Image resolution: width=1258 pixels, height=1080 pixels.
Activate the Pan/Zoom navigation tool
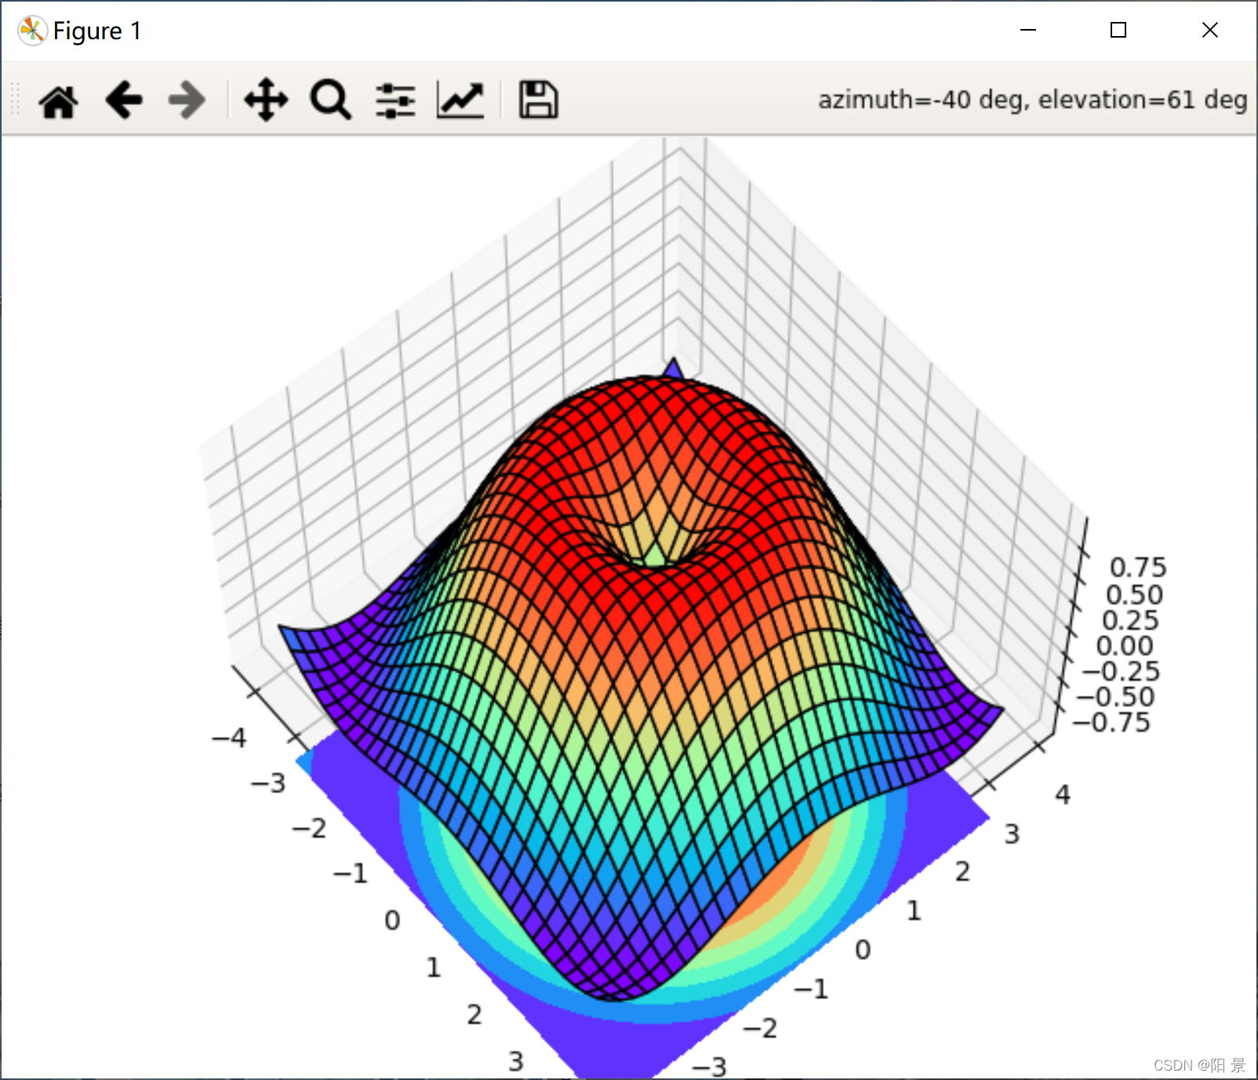[266, 100]
